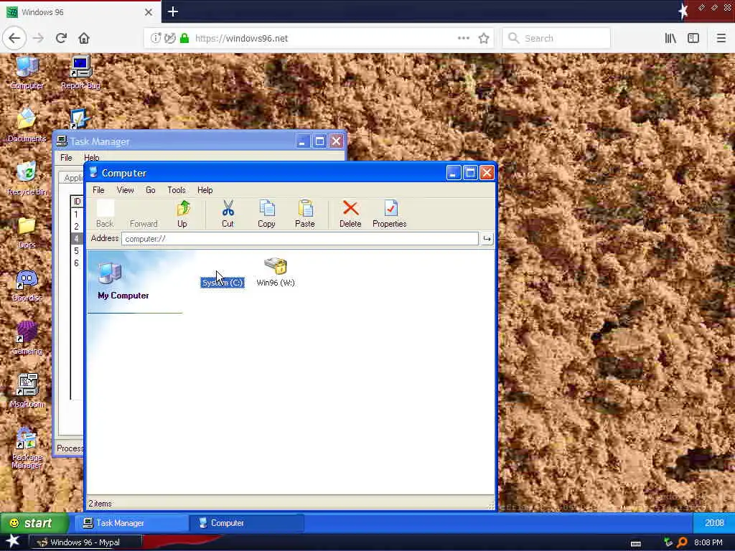Click the site information icon
This screenshot has height=551, width=735.
tap(156, 39)
